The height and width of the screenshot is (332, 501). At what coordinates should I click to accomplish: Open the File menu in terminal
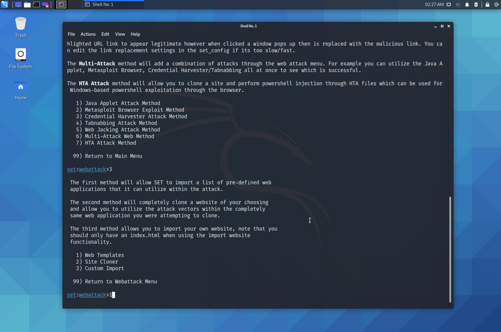[71, 34]
